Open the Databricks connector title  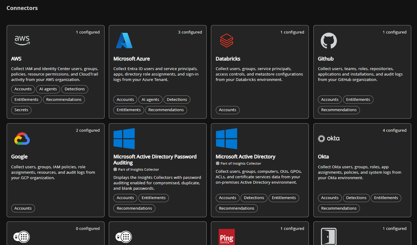pyautogui.click(x=228, y=59)
